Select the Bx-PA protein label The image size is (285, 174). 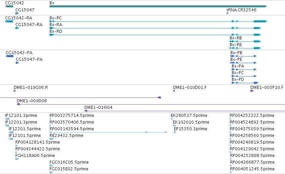tap(238, 66)
